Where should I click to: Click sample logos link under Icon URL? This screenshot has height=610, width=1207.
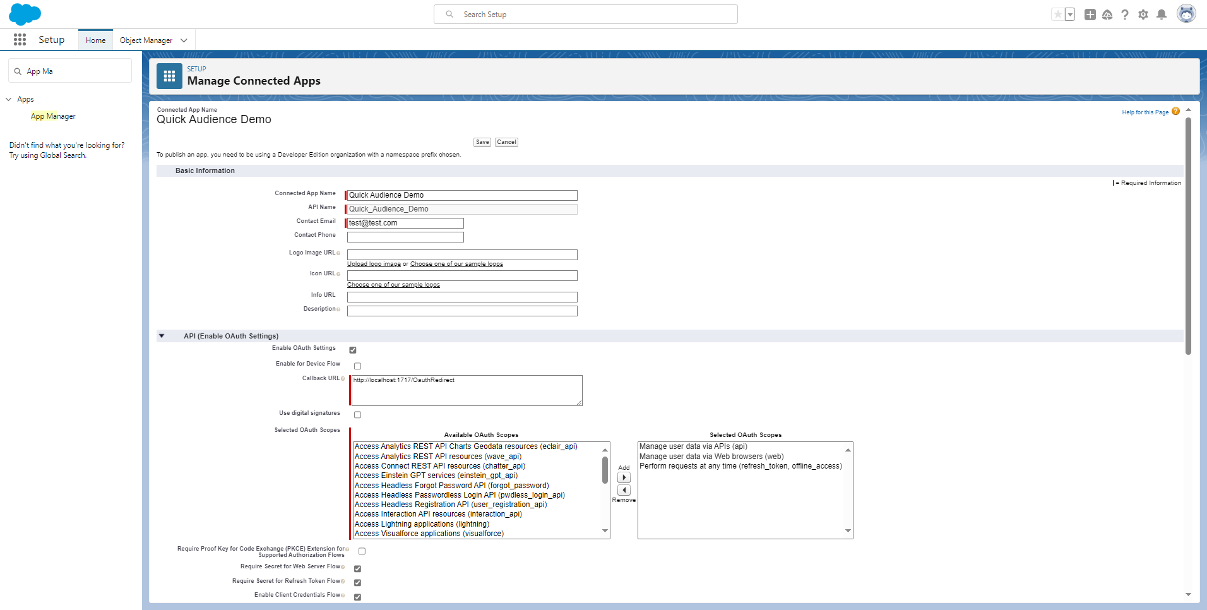393,285
